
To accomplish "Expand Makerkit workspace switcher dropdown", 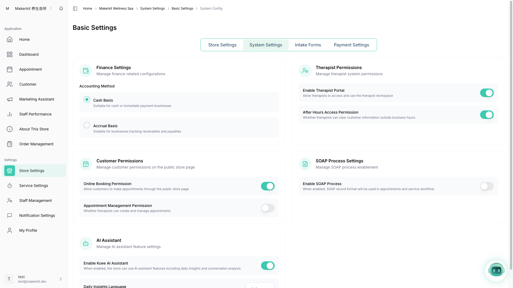I will click(x=50, y=9).
